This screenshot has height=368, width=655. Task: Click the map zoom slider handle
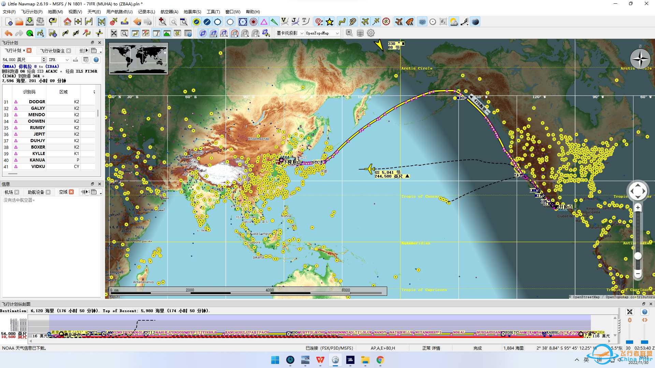pyautogui.click(x=638, y=256)
